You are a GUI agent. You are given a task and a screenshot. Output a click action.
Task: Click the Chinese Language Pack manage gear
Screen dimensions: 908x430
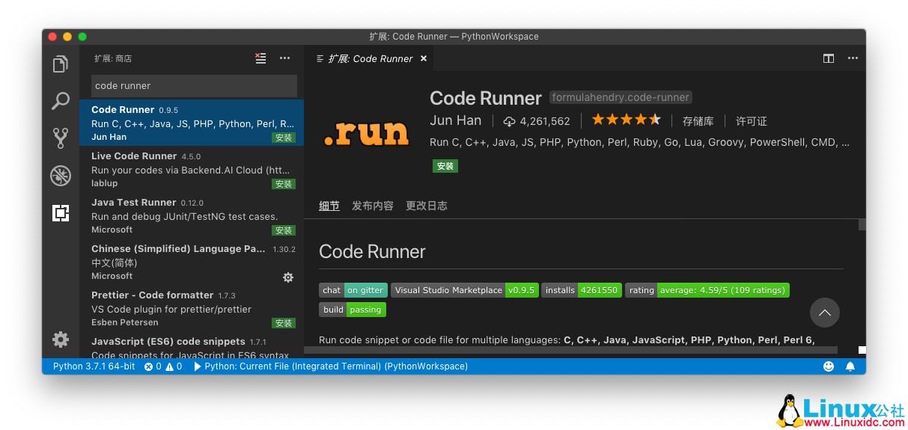(288, 277)
